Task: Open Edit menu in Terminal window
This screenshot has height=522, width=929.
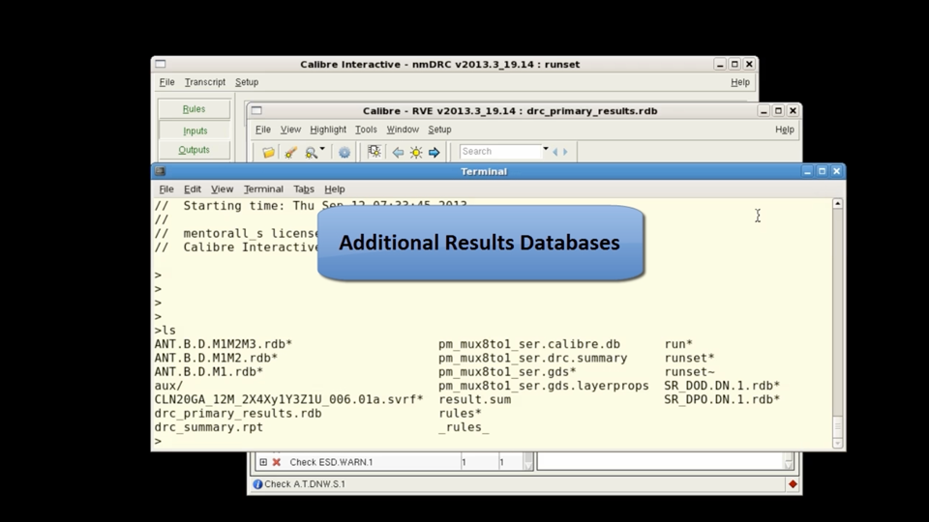Action: tap(192, 189)
